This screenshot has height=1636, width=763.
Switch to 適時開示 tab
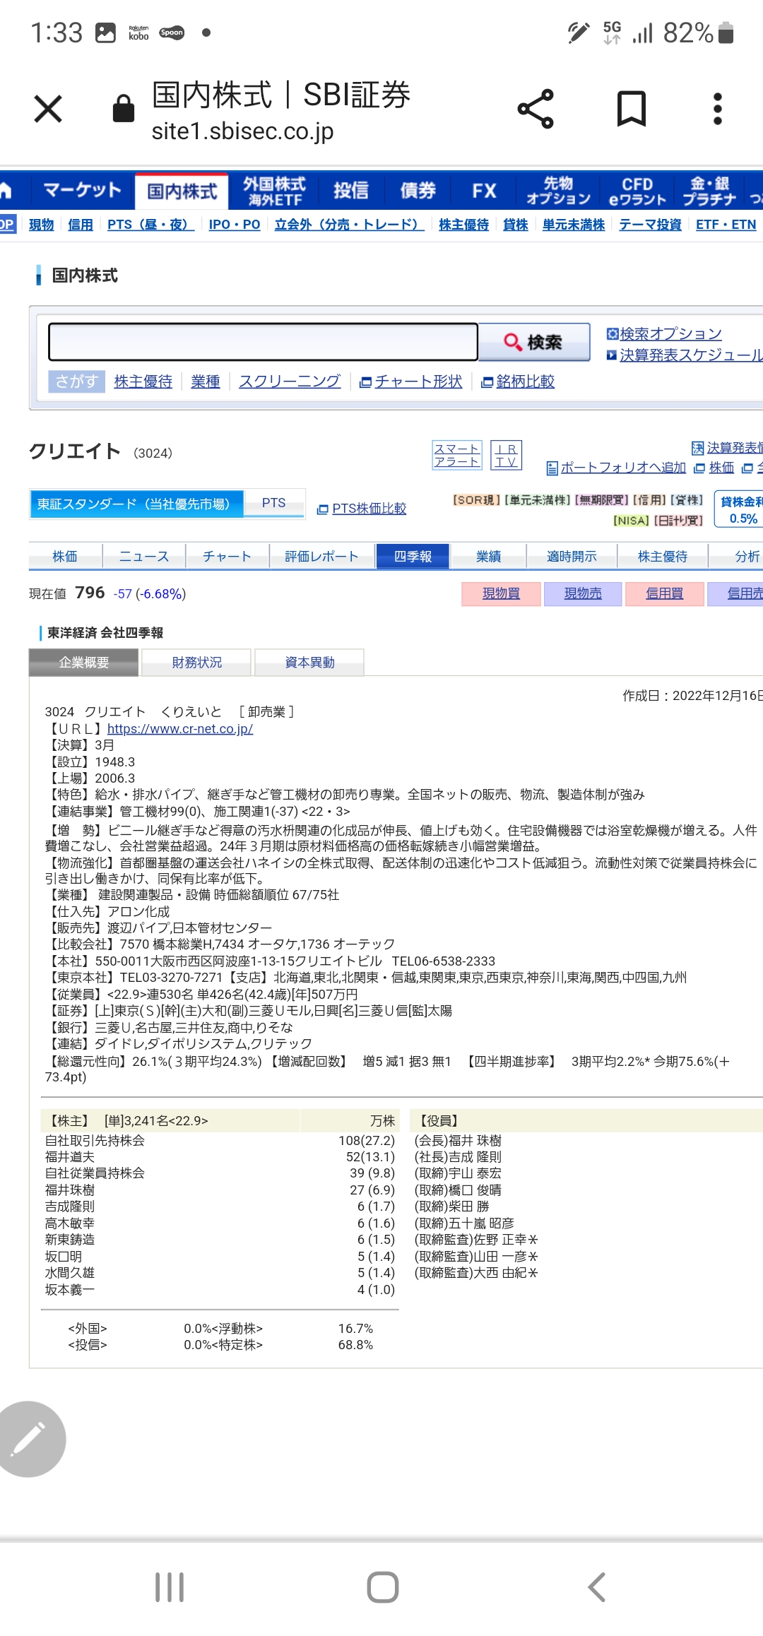572,557
